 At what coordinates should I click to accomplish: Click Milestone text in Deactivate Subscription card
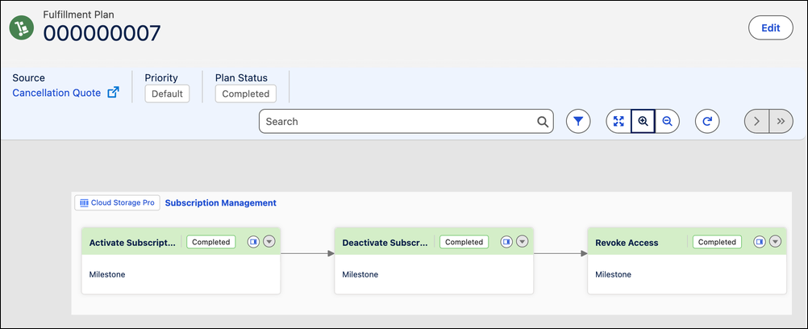coord(360,274)
